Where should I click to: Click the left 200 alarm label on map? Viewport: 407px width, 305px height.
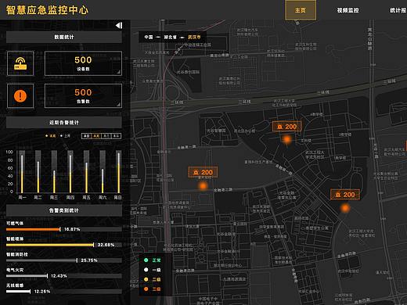tap(203, 172)
